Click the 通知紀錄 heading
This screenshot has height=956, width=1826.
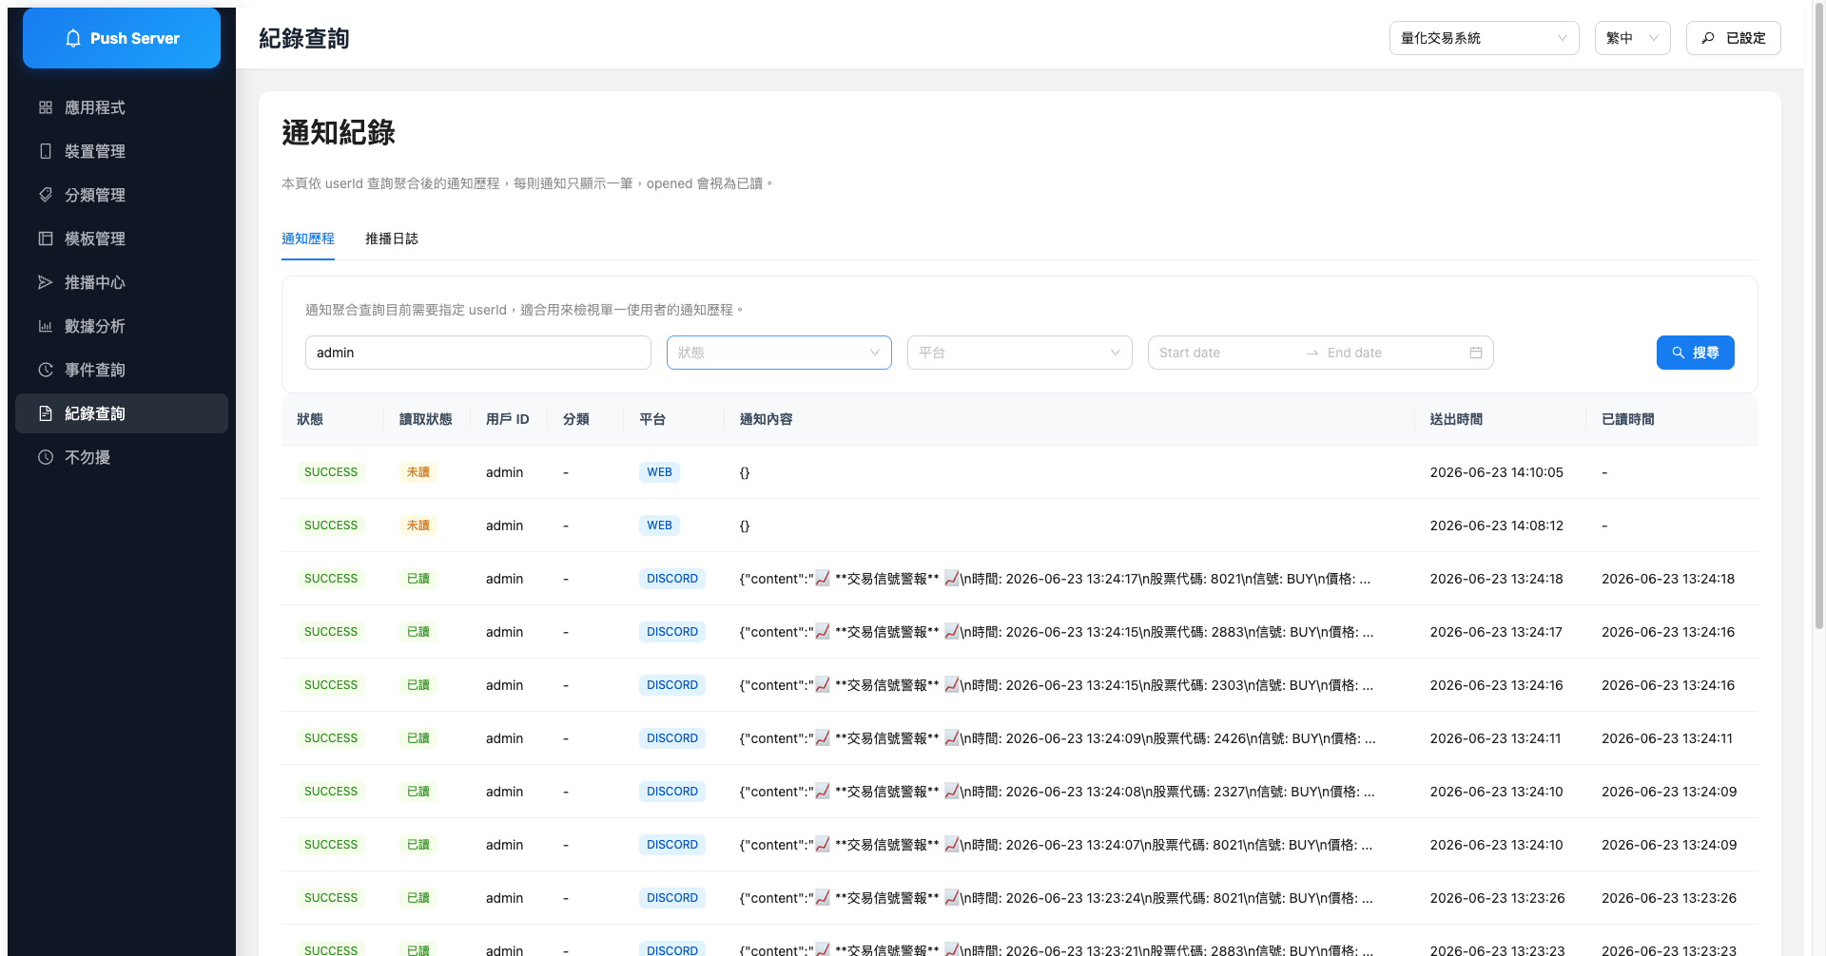tap(339, 132)
